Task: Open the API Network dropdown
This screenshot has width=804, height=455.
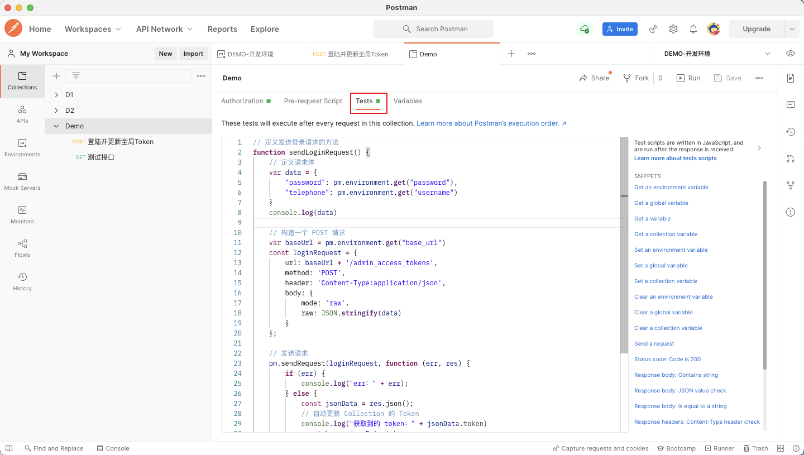Action: click(x=164, y=29)
